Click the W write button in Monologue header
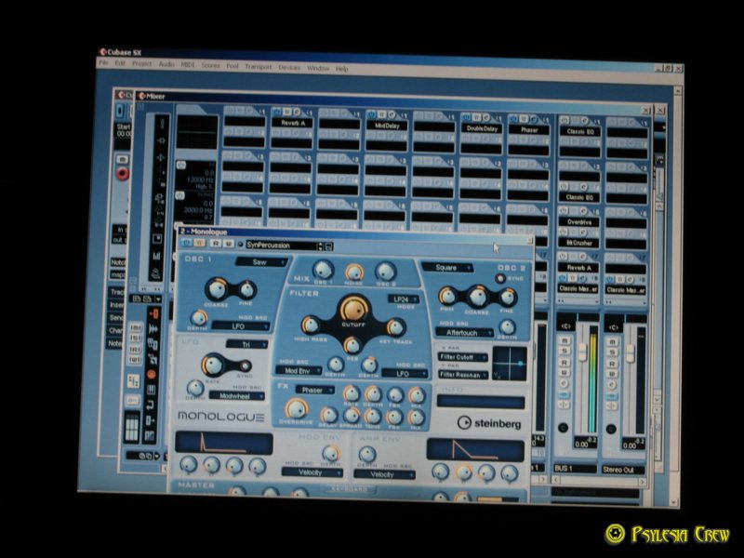Viewport: 744px width, 558px height. [x=228, y=244]
